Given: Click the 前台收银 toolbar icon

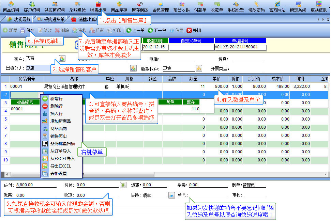Looking at the screenshot, I should (x=181, y=7).
